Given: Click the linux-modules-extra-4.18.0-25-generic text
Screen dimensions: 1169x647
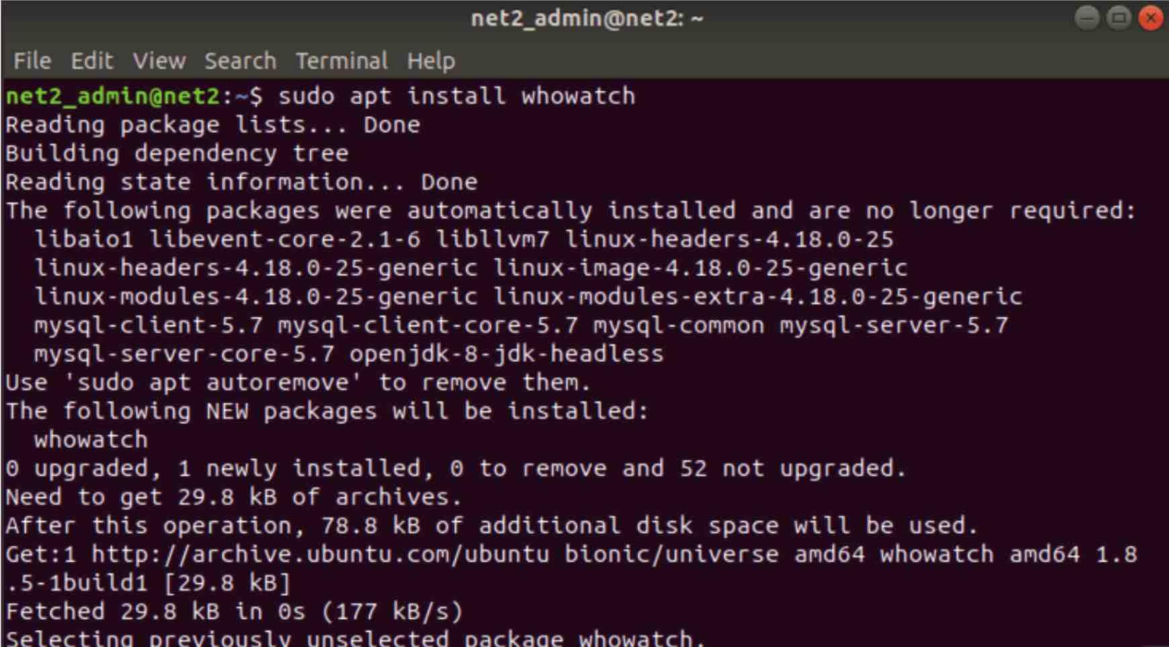Looking at the screenshot, I should point(758,297).
